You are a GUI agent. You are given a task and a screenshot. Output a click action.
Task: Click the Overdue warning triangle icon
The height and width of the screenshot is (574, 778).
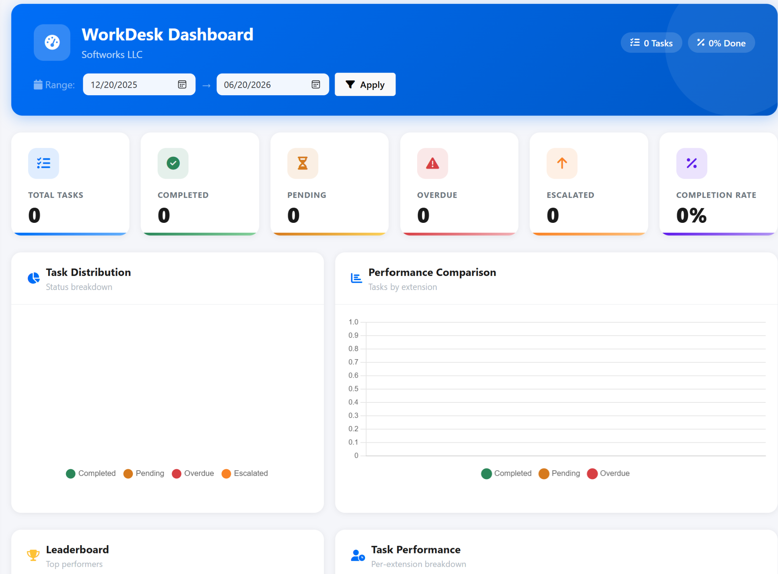[x=433, y=163]
